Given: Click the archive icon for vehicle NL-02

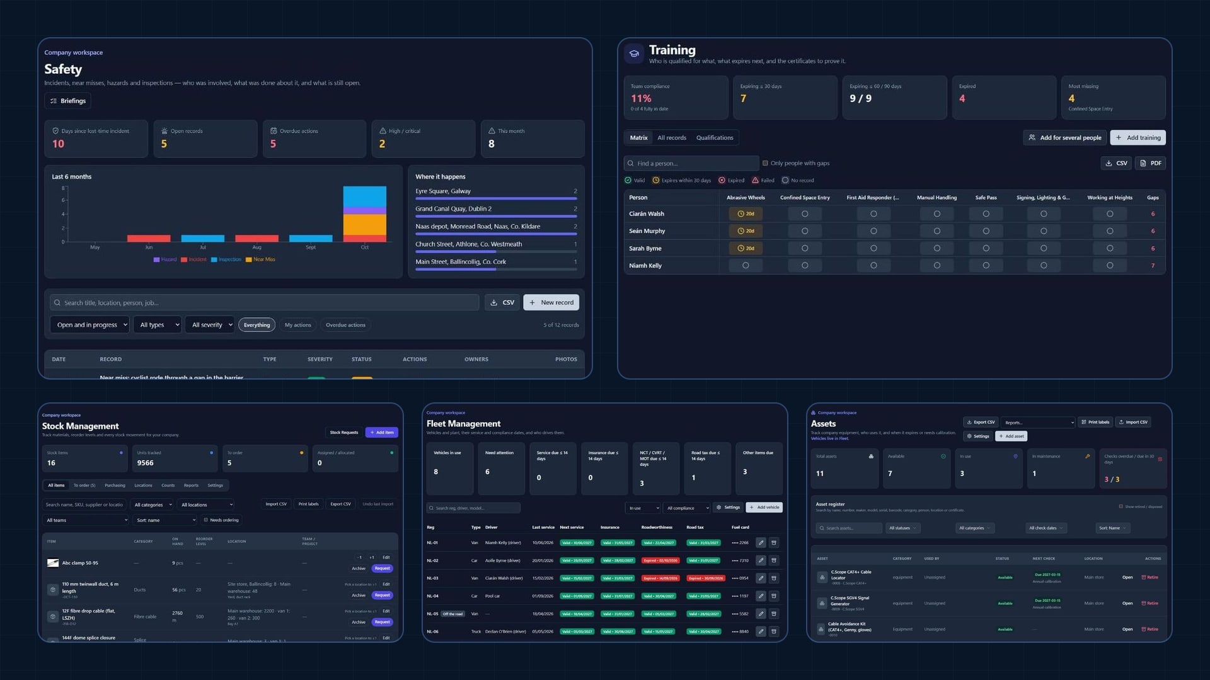Looking at the screenshot, I should tap(774, 560).
